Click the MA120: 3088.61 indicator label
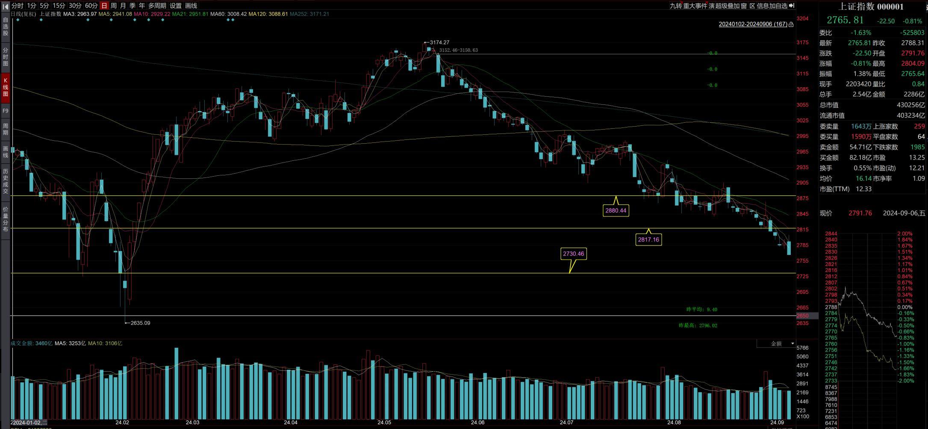 click(268, 14)
